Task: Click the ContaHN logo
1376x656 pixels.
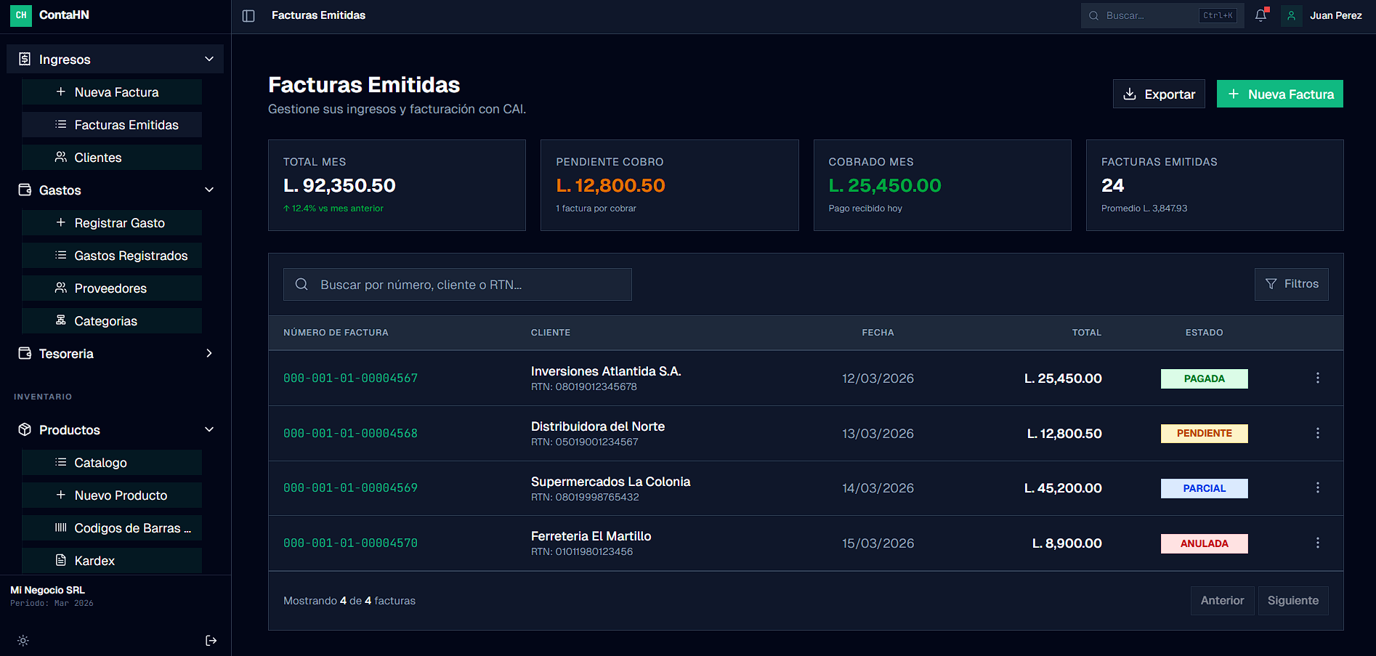Action: pyautogui.click(x=21, y=15)
